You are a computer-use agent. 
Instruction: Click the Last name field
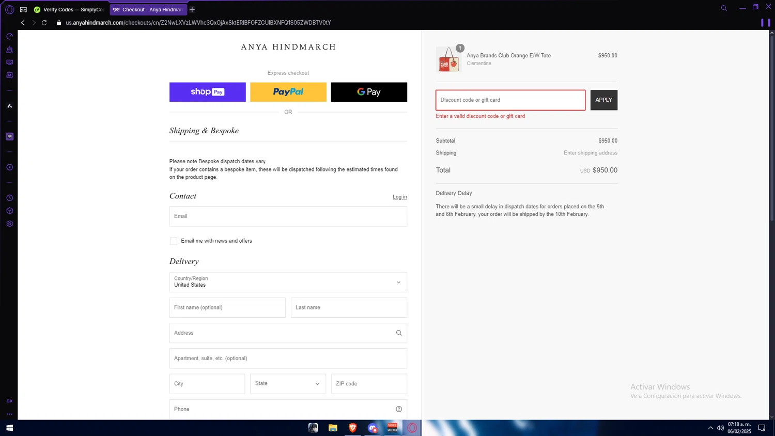tap(349, 307)
